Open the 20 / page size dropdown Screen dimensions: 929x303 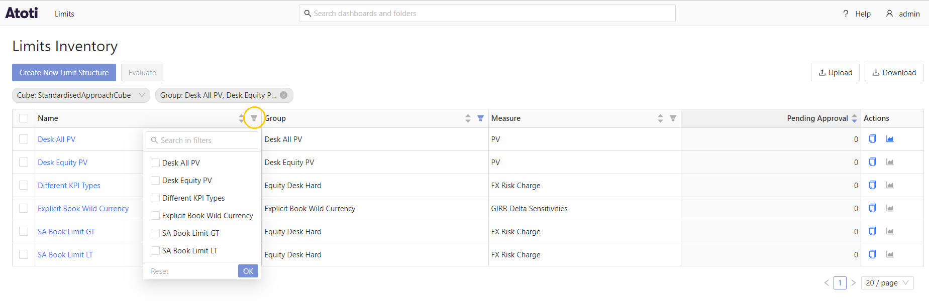(x=887, y=283)
